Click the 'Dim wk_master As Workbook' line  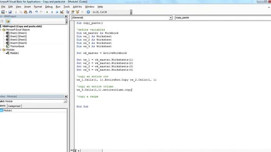click(97, 33)
